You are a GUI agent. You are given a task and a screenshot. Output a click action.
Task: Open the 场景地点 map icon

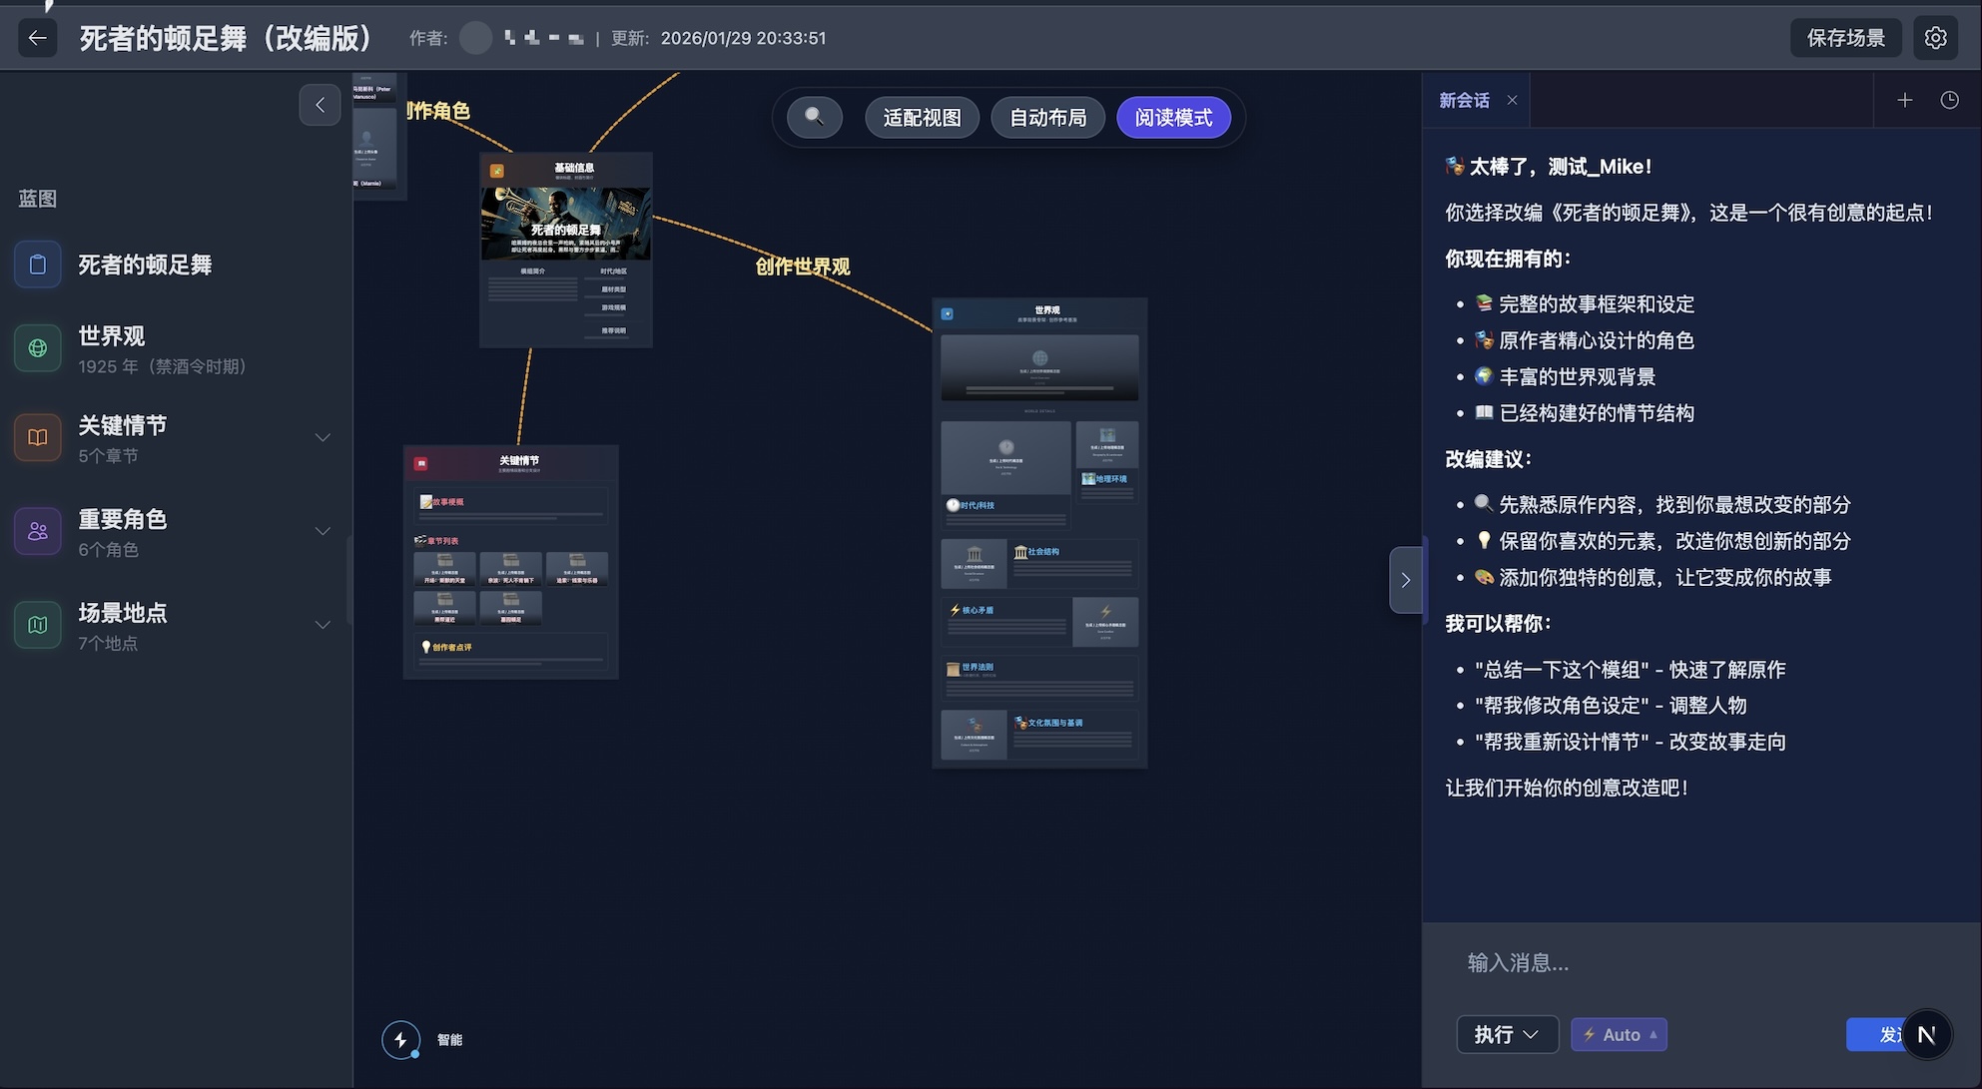coord(37,625)
